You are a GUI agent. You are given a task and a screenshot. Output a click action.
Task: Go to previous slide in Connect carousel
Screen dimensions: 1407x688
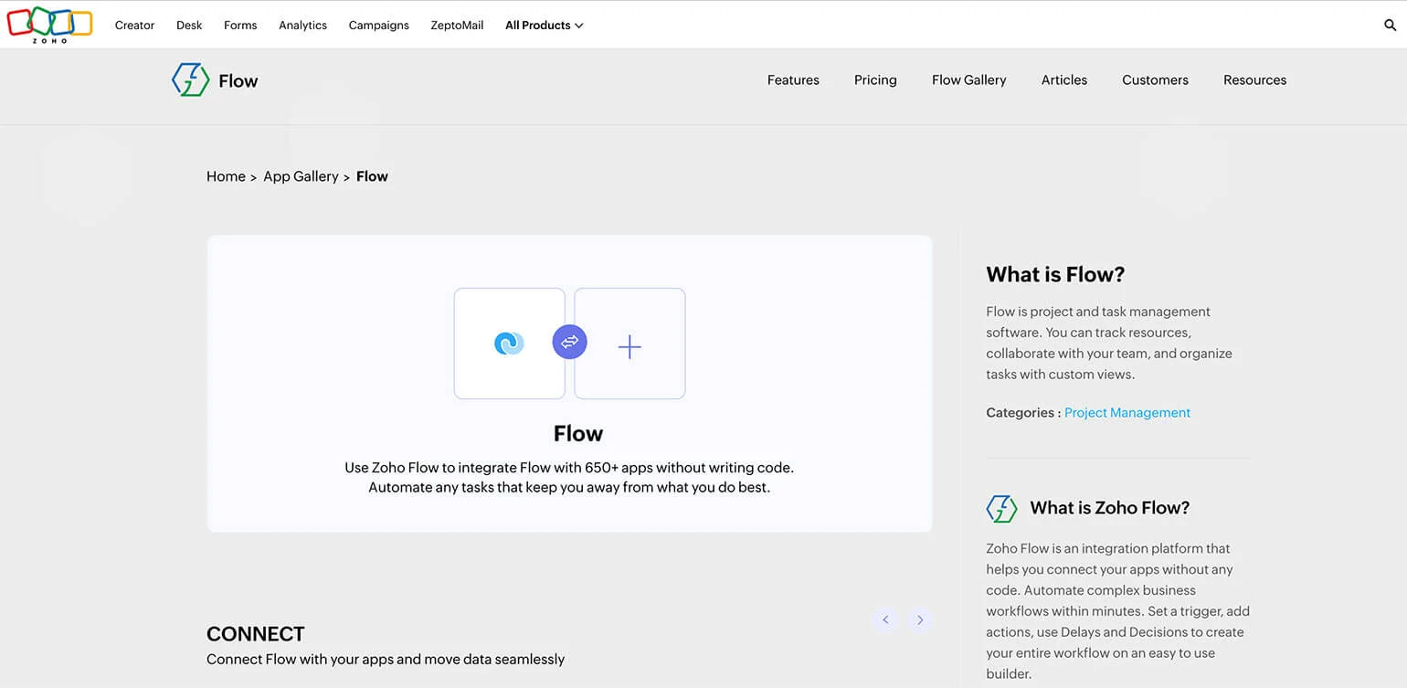click(x=884, y=620)
